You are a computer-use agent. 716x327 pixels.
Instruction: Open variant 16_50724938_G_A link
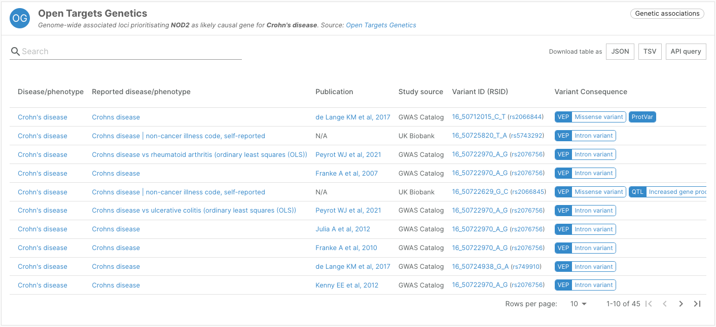click(x=480, y=266)
